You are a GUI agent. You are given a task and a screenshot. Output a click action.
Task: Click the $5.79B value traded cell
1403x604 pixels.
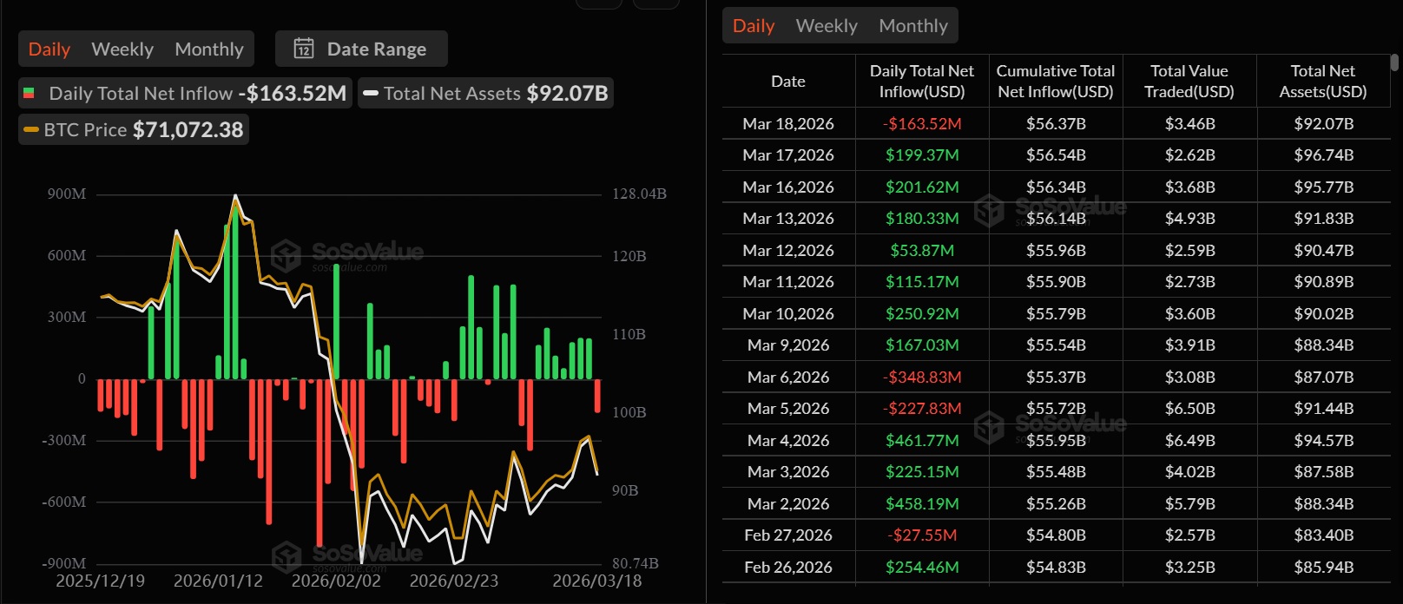click(1190, 504)
